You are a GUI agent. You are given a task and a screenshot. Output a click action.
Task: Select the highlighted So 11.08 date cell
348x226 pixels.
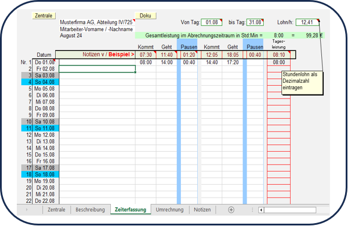tap(45, 128)
